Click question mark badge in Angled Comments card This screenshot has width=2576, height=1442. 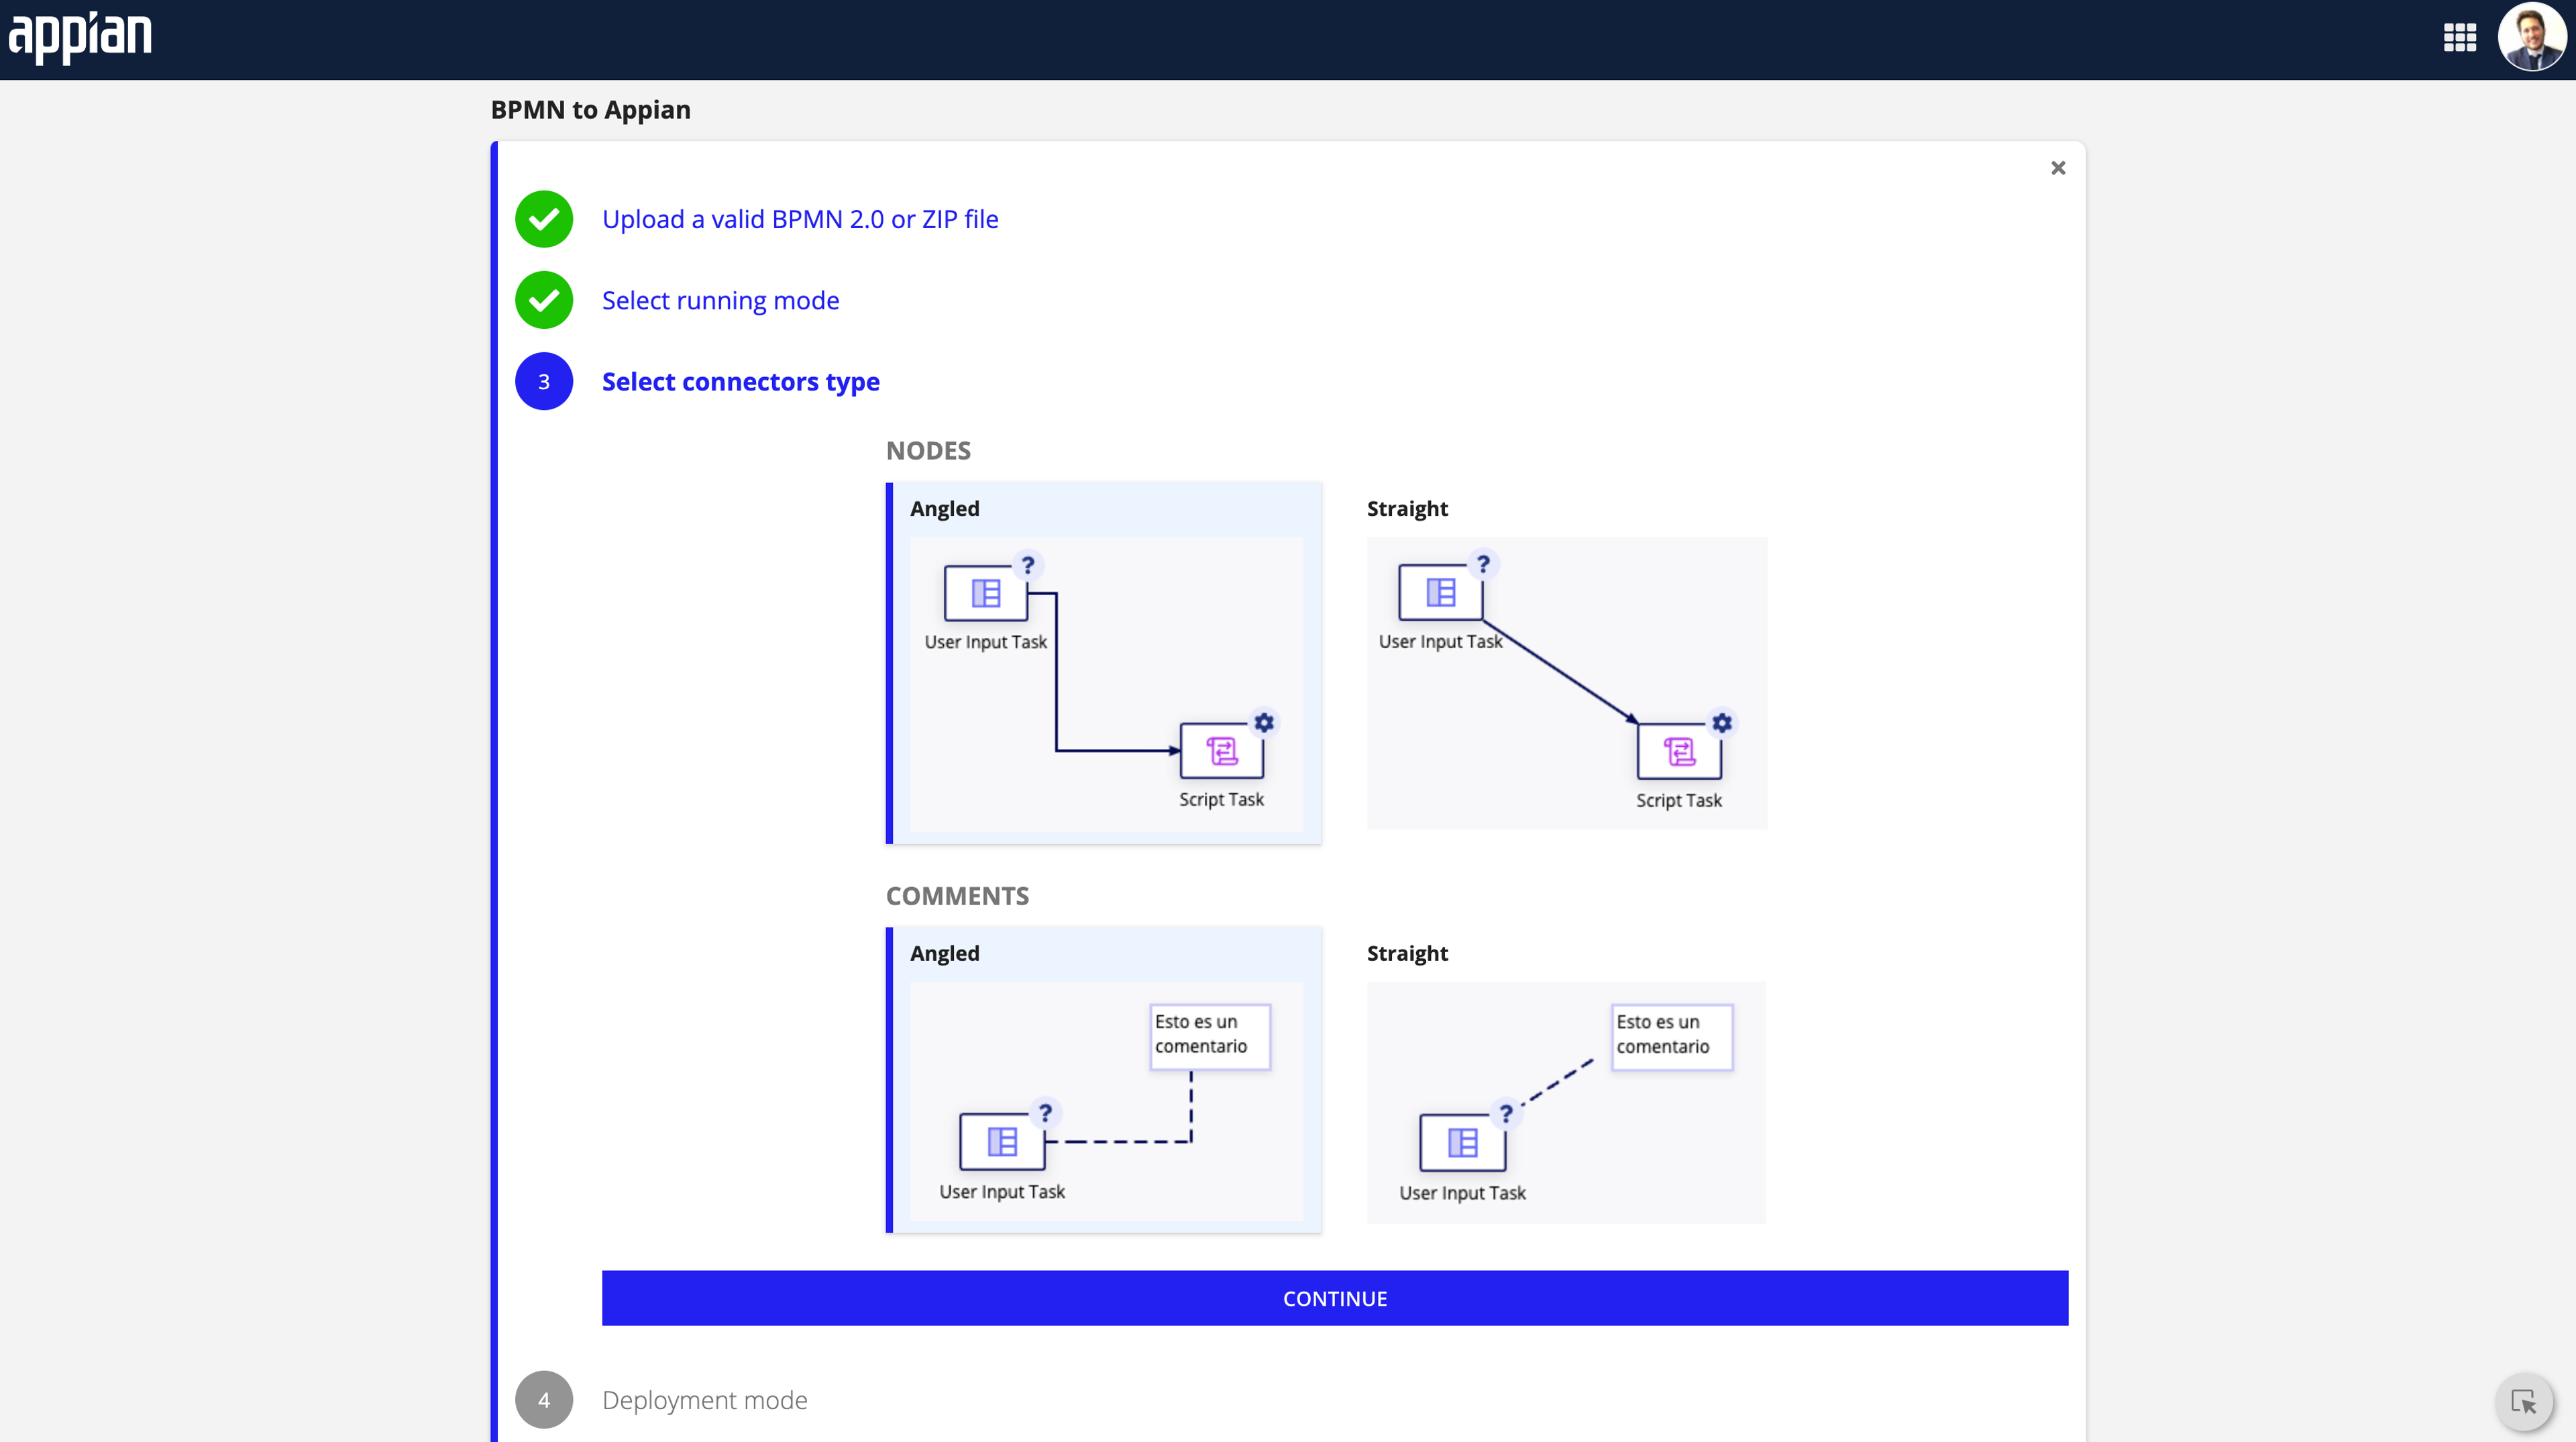(1046, 1112)
